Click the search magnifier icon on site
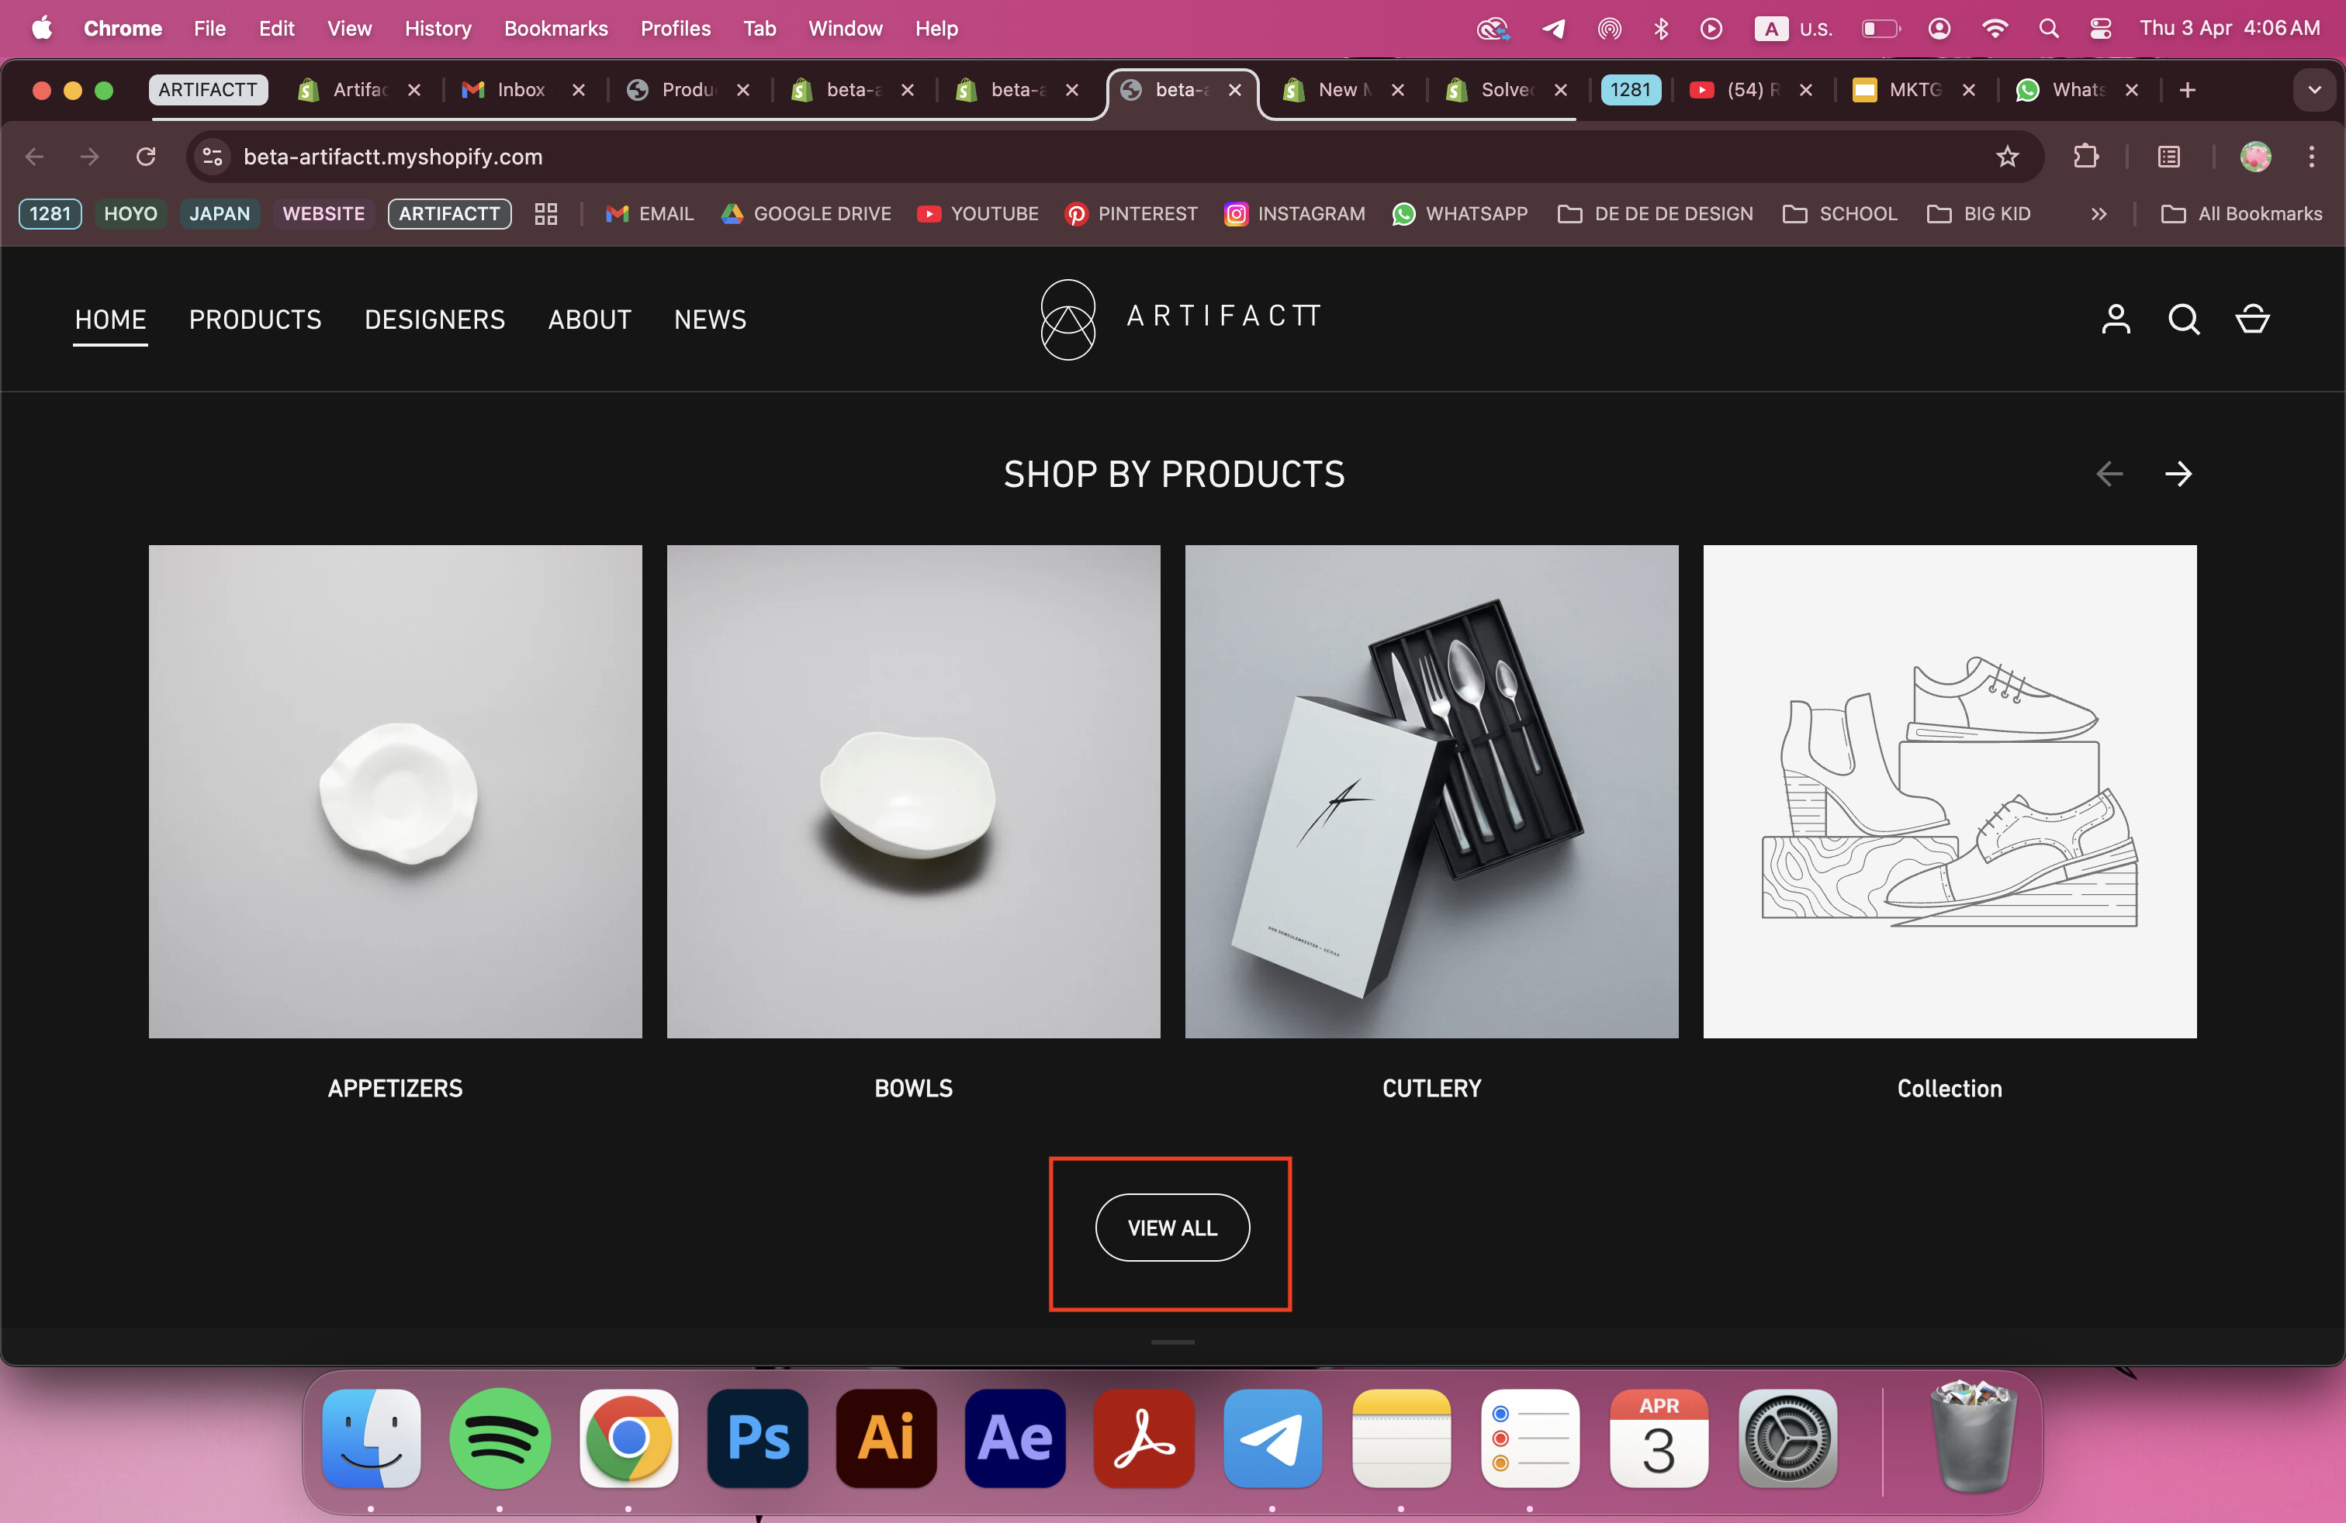 coord(2183,319)
